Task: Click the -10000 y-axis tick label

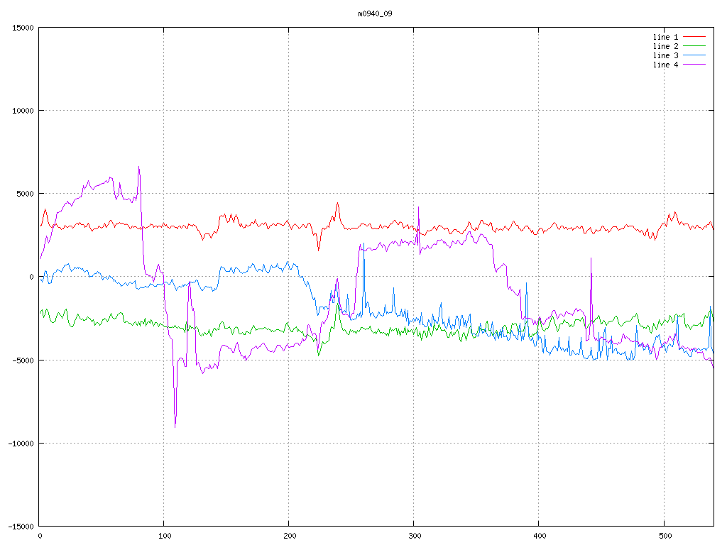Action: [21, 443]
